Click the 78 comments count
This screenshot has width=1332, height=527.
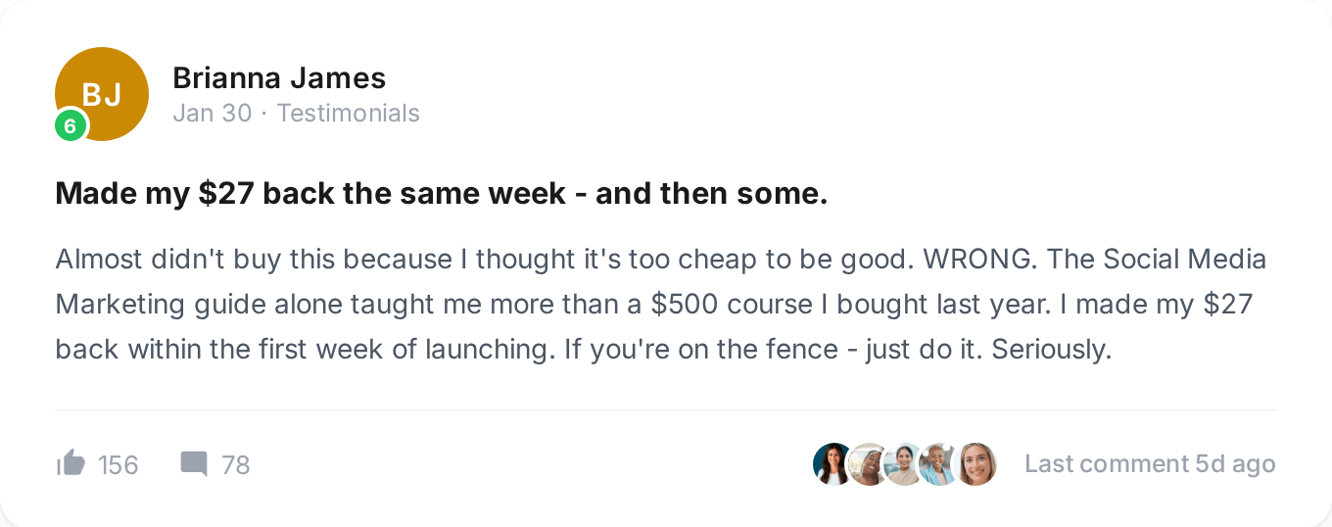coord(236,464)
